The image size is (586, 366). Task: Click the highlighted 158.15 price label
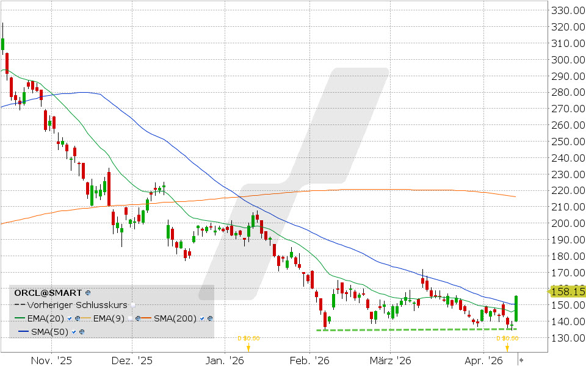pyautogui.click(x=568, y=292)
